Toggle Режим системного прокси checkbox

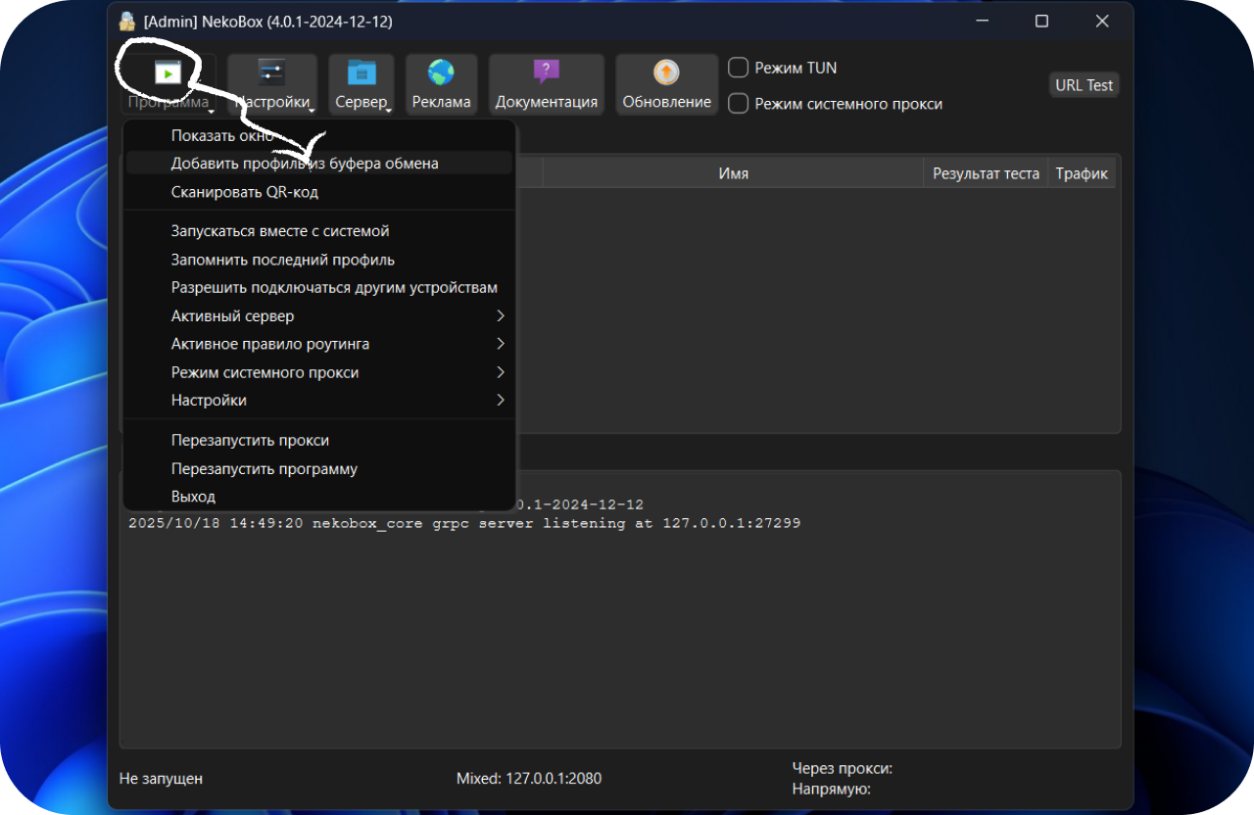click(739, 104)
